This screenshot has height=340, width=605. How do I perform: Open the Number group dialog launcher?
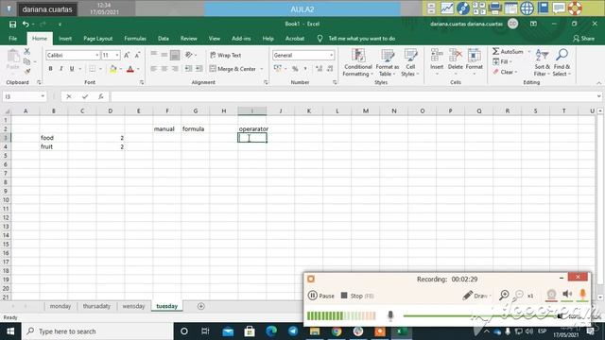pos(335,82)
